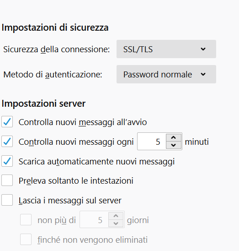Enable Preleva soltanto le intestazioni checkbox

point(7,180)
